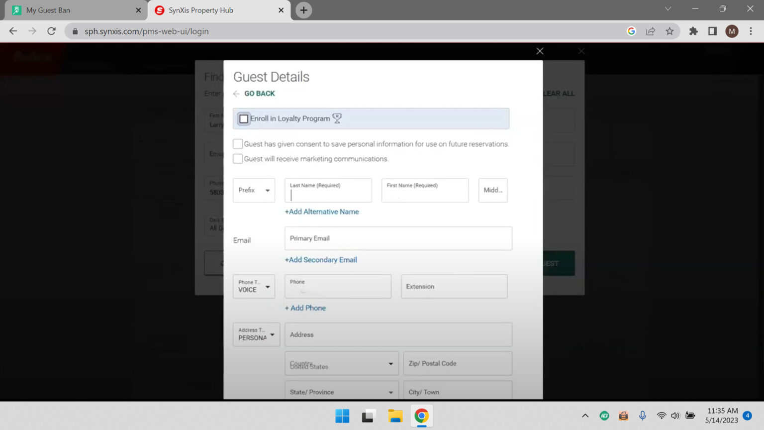Open the browser side panel icon

712,31
